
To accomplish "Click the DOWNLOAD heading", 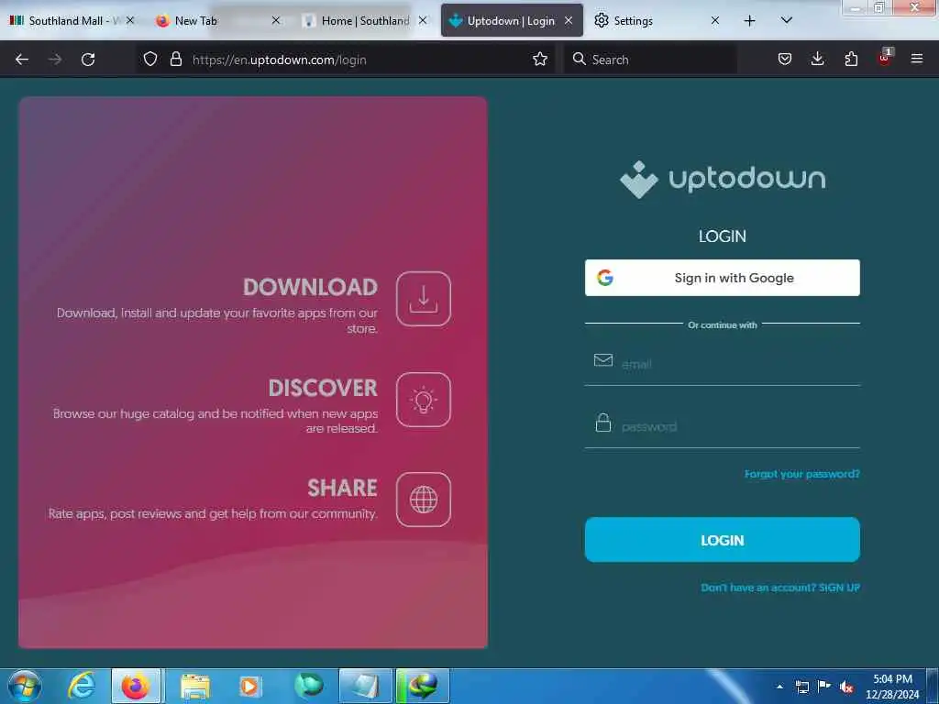I will (x=310, y=287).
